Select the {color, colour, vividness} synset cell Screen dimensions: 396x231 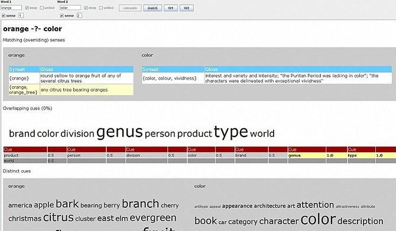tap(173, 78)
